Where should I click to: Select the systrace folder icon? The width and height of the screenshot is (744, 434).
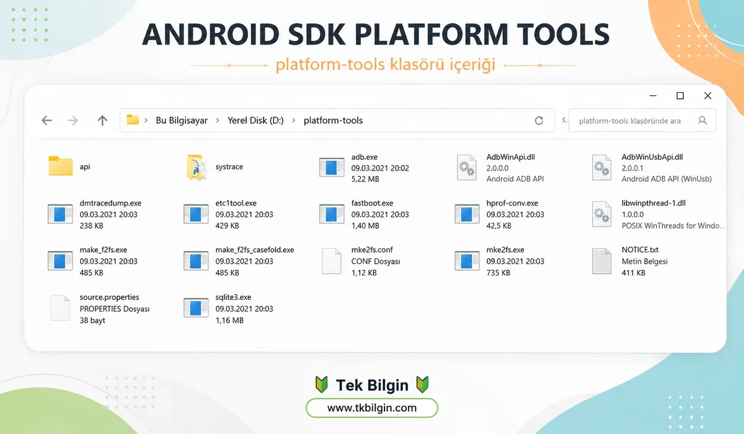click(196, 167)
